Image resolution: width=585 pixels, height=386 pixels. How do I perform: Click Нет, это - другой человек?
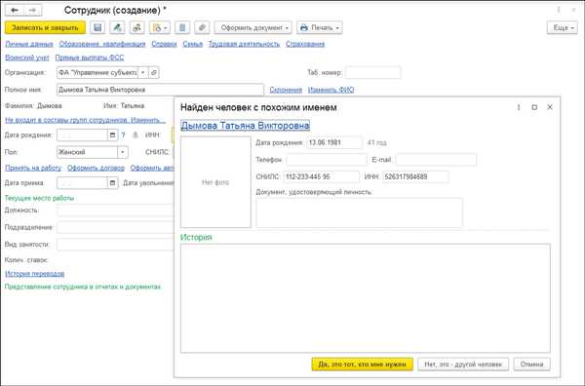coord(463,364)
